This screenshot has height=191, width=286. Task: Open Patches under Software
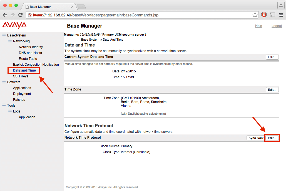click(x=19, y=100)
